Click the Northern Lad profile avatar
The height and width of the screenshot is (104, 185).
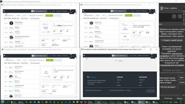91,23
